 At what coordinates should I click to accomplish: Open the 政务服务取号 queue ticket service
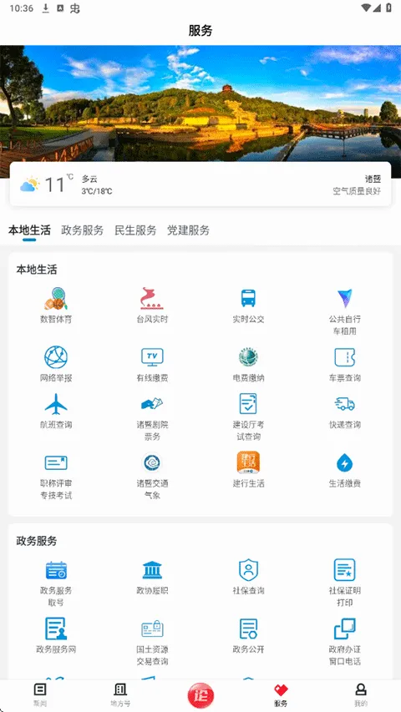[56, 583]
